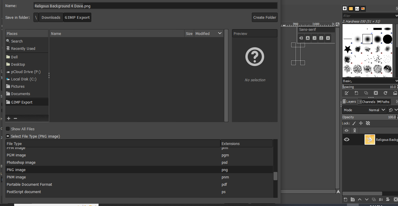Adjust the layer Opacity slider
The width and height of the screenshot is (398, 206).
tap(370, 117)
